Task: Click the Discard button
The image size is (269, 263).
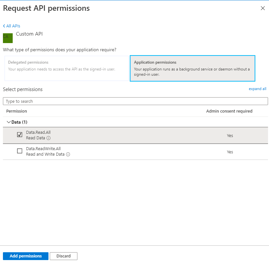Action: tap(63, 256)
